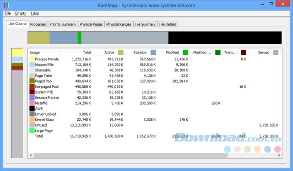Click the Active header olive color swatch
Screen dimensions: 293x171
pos(121,53)
